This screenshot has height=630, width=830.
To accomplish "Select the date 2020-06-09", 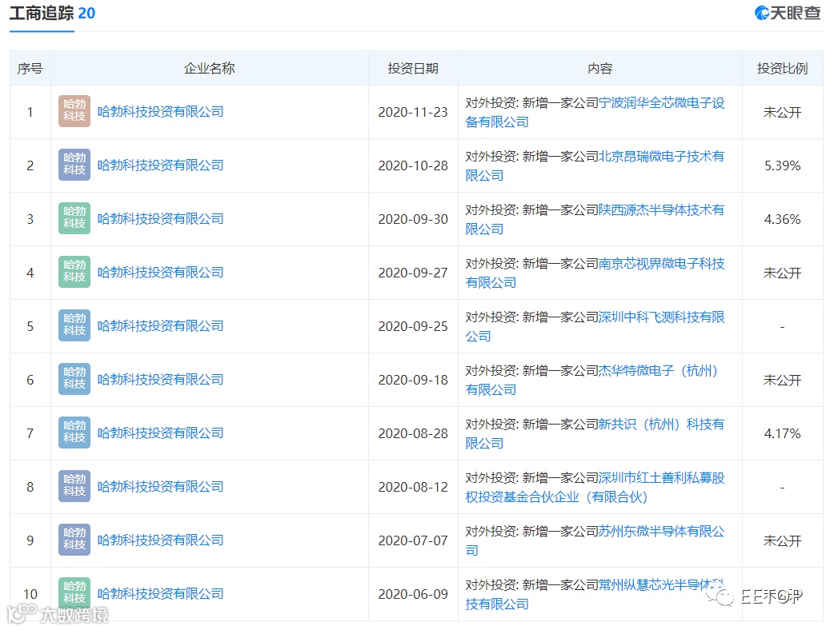I will point(413,594).
